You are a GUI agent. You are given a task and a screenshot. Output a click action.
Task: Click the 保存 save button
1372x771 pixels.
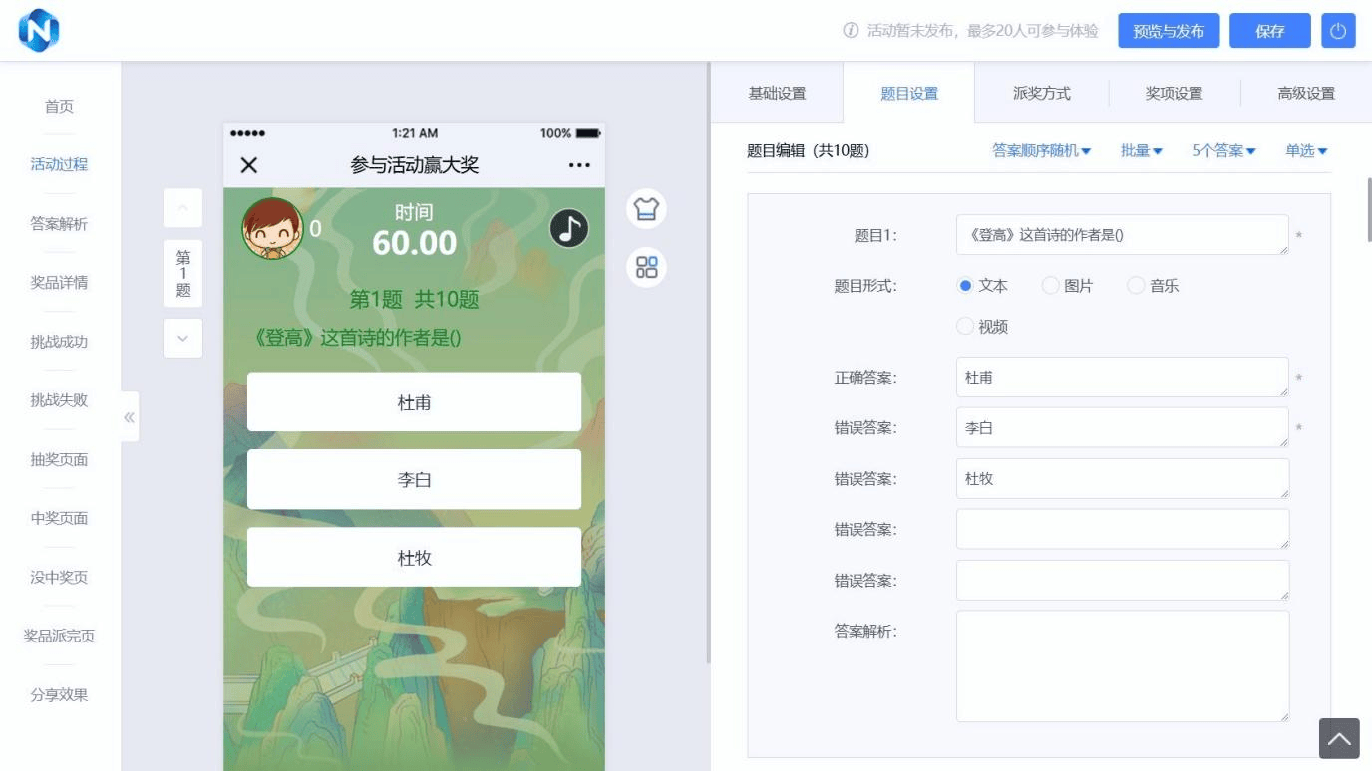pos(1269,31)
